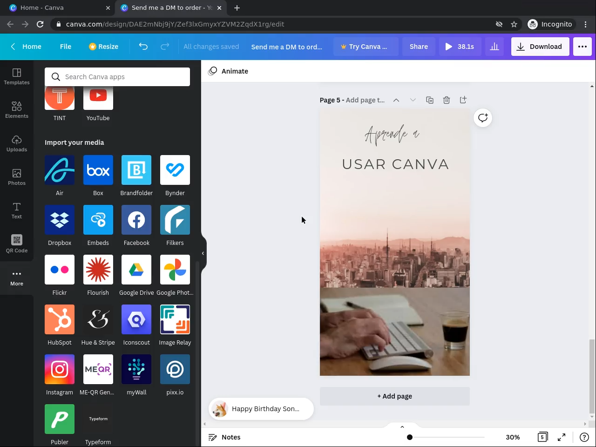This screenshot has height=447, width=596.
Task: Open the ME-QR Generator app
Action: point(98,369)
